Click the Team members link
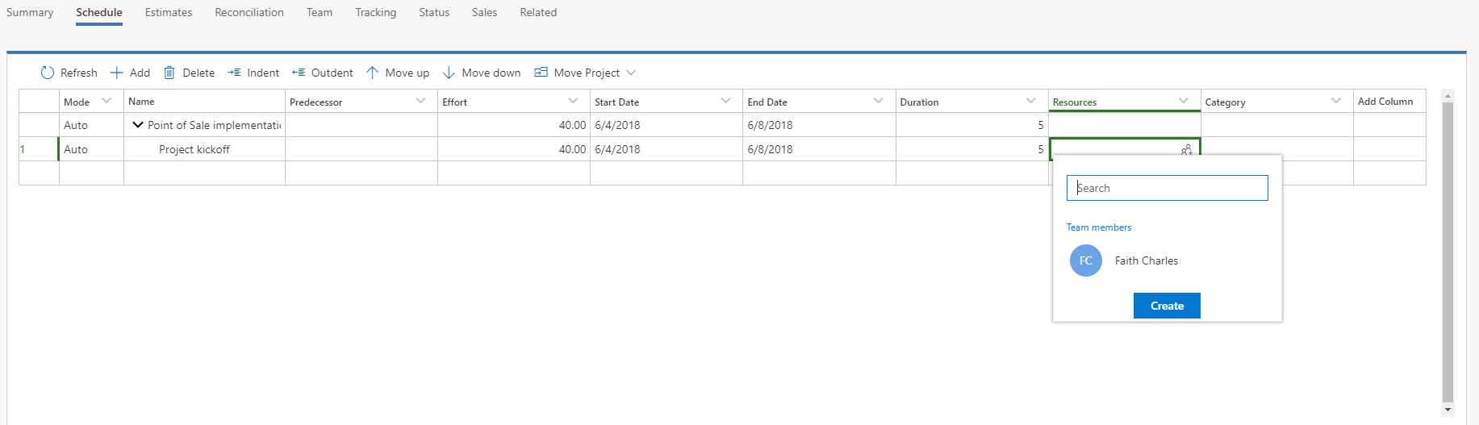The height and width of the screenshot is (425, 1479). [1099, 227]
